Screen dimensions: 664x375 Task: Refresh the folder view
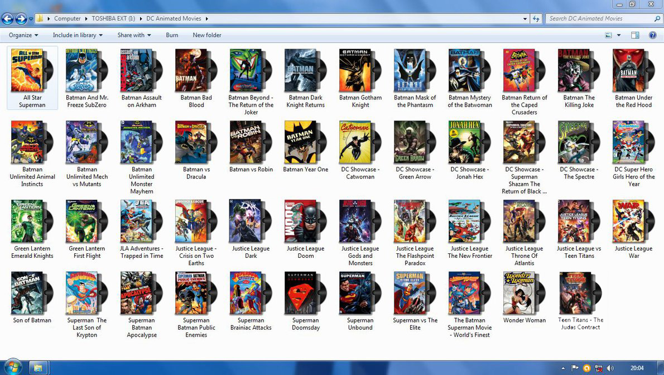coord(536,18)
